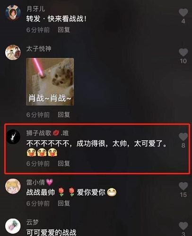Screen dimensions: 192x236
Task: Like 太子悦神's comment with the heart icon
Action: coord(183,52)
